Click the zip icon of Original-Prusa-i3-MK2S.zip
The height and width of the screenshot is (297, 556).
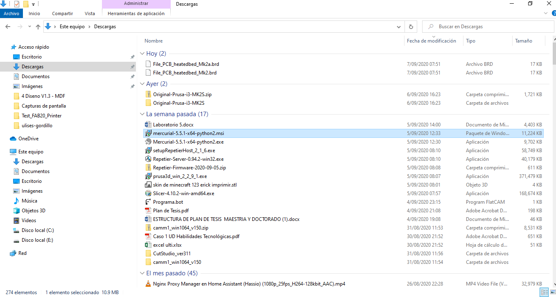(148, 94)
